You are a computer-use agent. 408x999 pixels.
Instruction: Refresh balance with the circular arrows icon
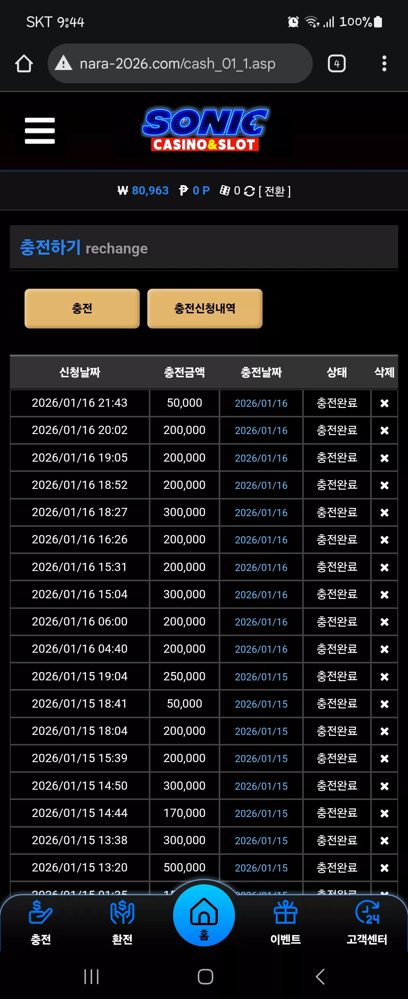coord(250,191)
